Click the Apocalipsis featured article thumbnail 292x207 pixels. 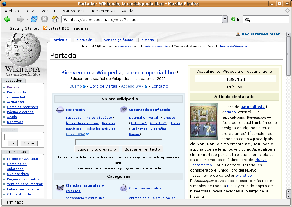coord(204,121)
